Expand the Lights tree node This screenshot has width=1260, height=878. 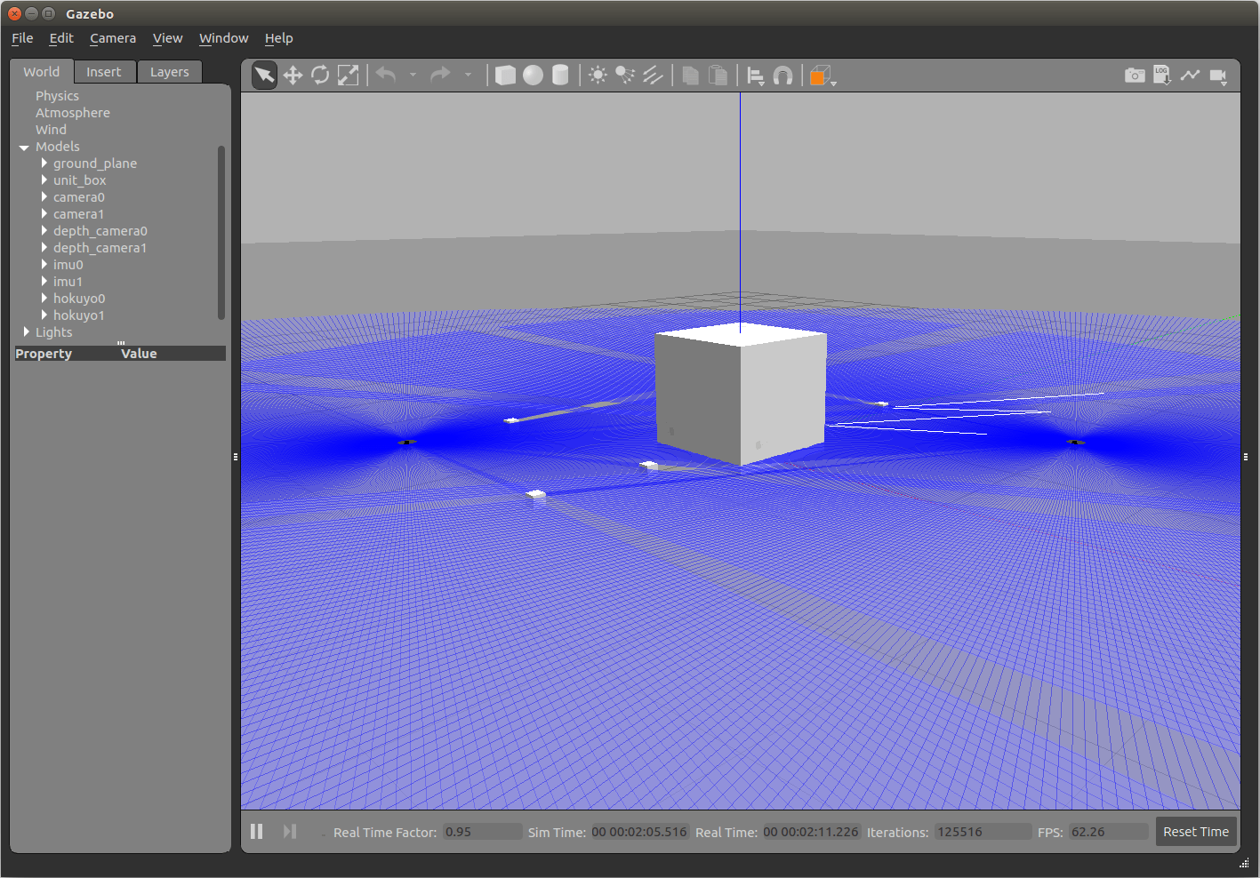coord(26,332)
